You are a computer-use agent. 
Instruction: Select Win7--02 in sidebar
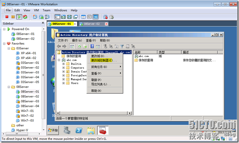(x=27, y=116)
